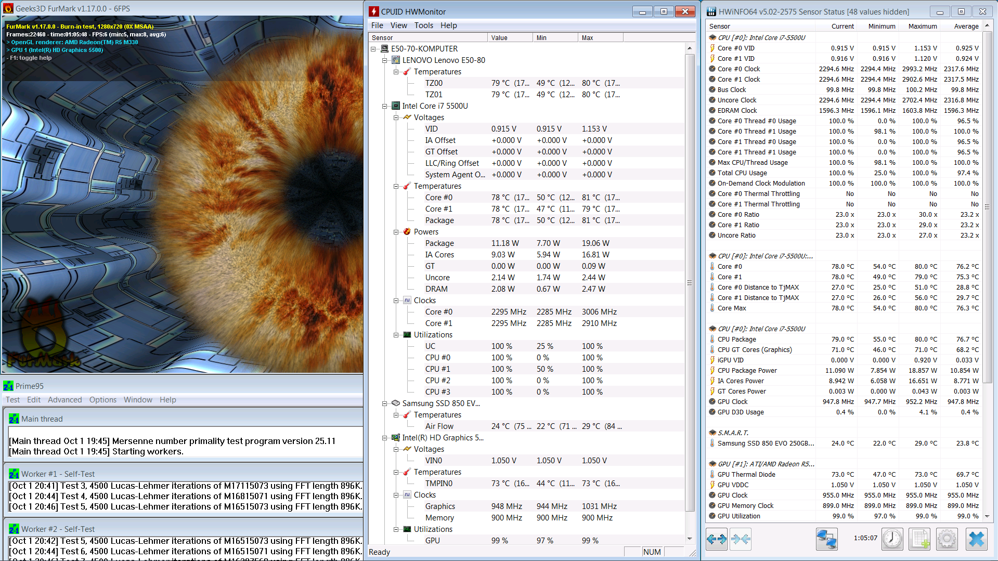This screenshot has height=561, width=998.
Task: Select the CPU Package row in HWiNFO
Action: point(845,339)
